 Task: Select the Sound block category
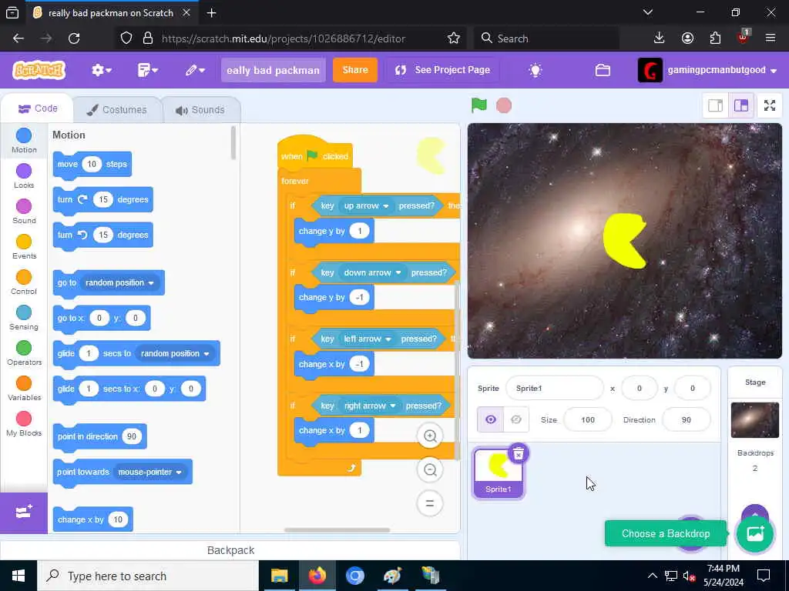tap(24, 212)
